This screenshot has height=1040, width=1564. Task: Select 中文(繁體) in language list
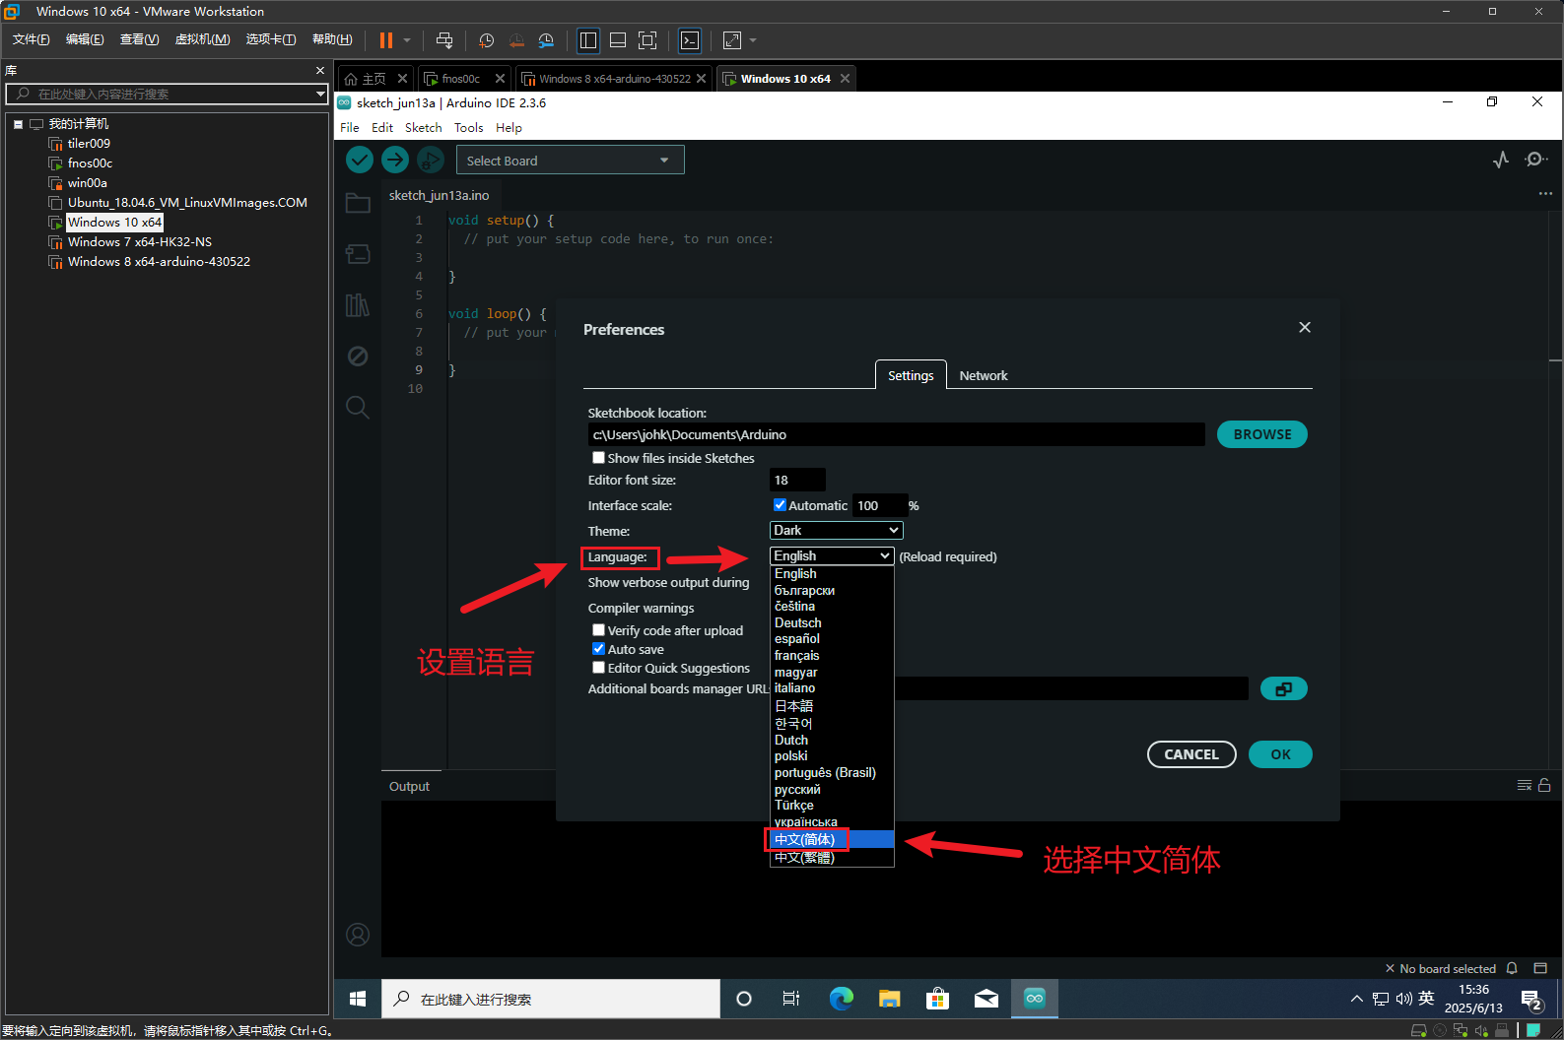click(832, 858)
